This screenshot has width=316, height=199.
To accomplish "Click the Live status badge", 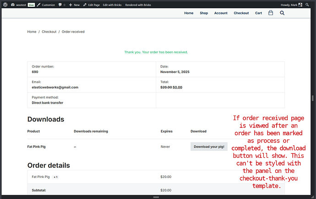I will 31,5.
